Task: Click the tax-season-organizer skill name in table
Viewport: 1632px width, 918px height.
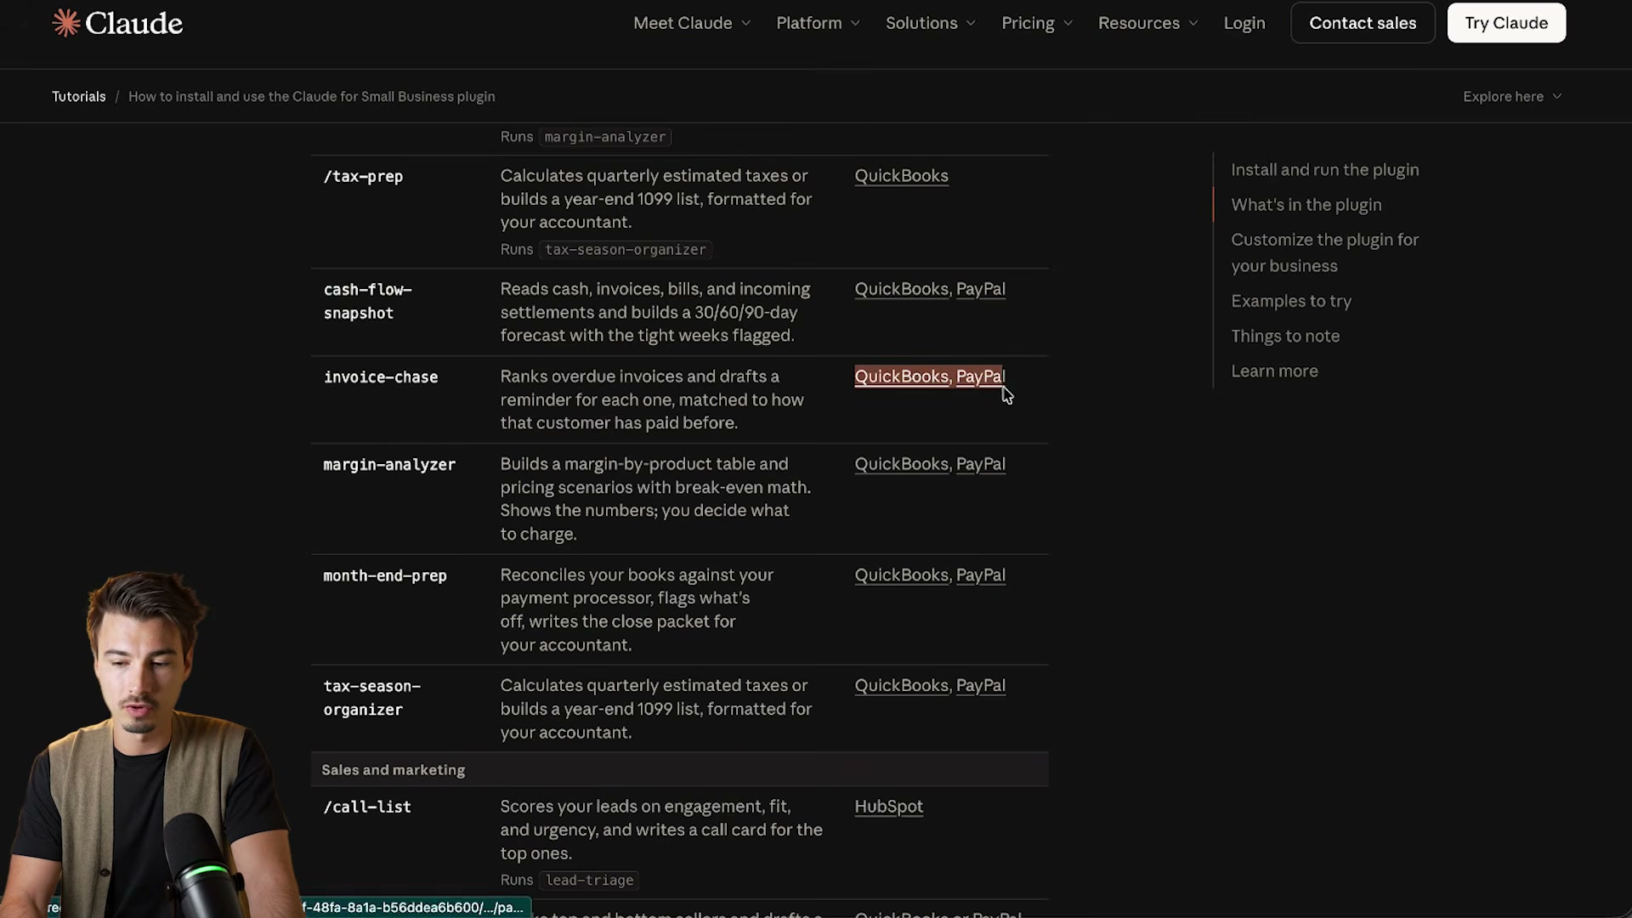Action: click(371, 697)
